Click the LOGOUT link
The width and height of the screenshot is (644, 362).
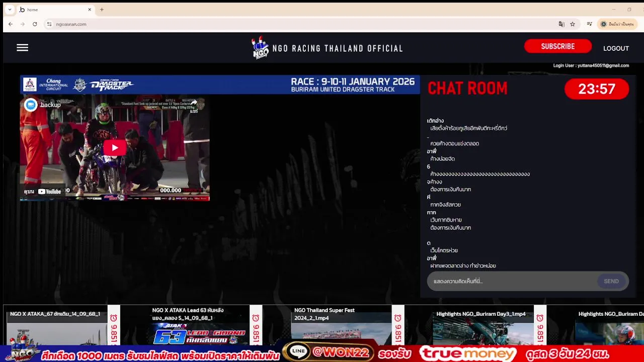616,48
